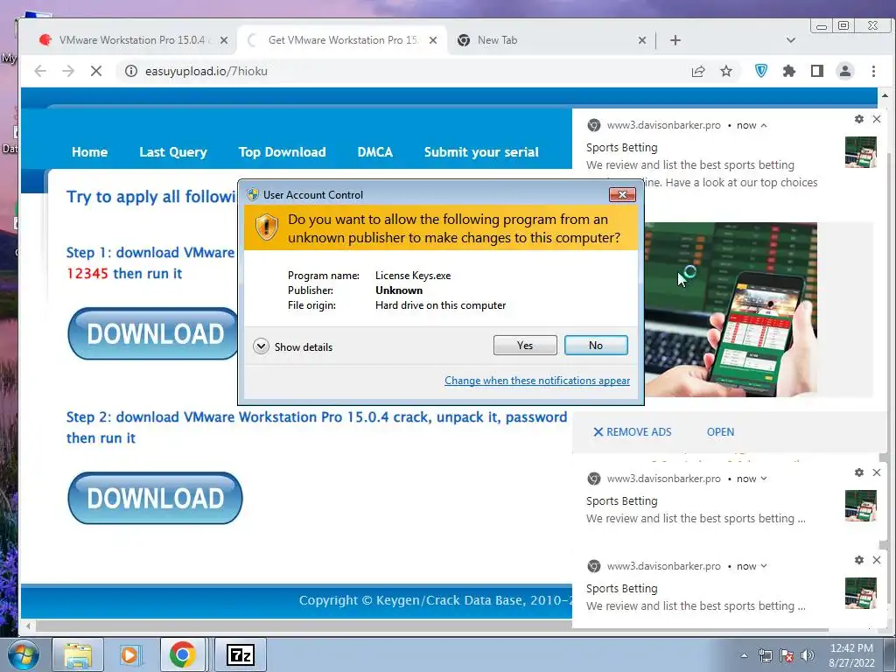Open settings gear of top notification
The image size is (896, 672).
pos(859,119)
